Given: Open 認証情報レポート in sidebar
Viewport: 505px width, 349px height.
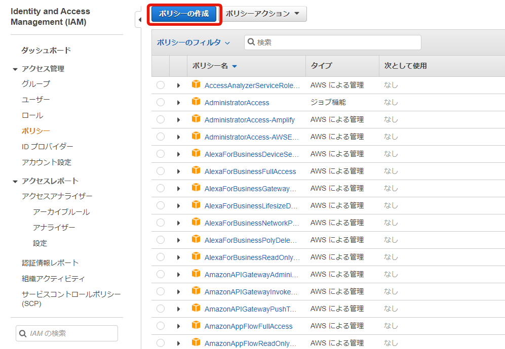Looking at the screenshot, I should pos(50,263).
